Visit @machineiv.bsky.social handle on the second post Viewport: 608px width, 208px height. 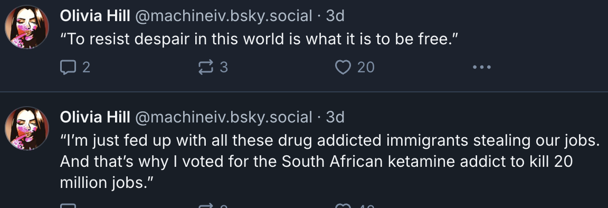tap(223, 117)
